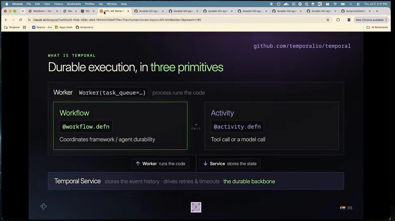Open the Temporal bookmarks folder

click(12, 27)
